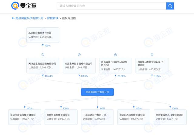Open the 上海众链科技有限公司 card
The height and width of the screenshot is (136, 194).
(x=97, y=117)
